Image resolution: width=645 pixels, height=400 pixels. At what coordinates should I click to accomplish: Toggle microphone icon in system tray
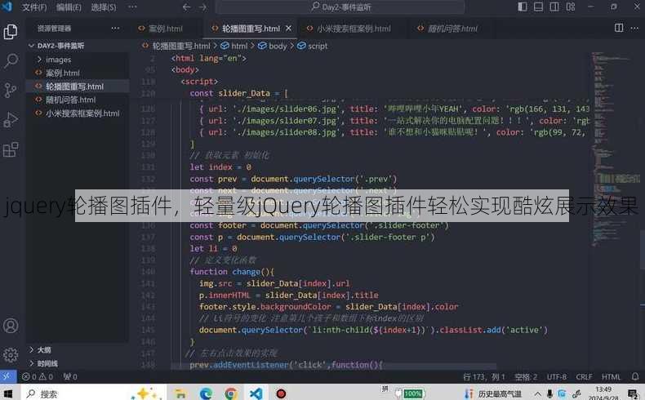pyautogui.click(x=549, y=393)
